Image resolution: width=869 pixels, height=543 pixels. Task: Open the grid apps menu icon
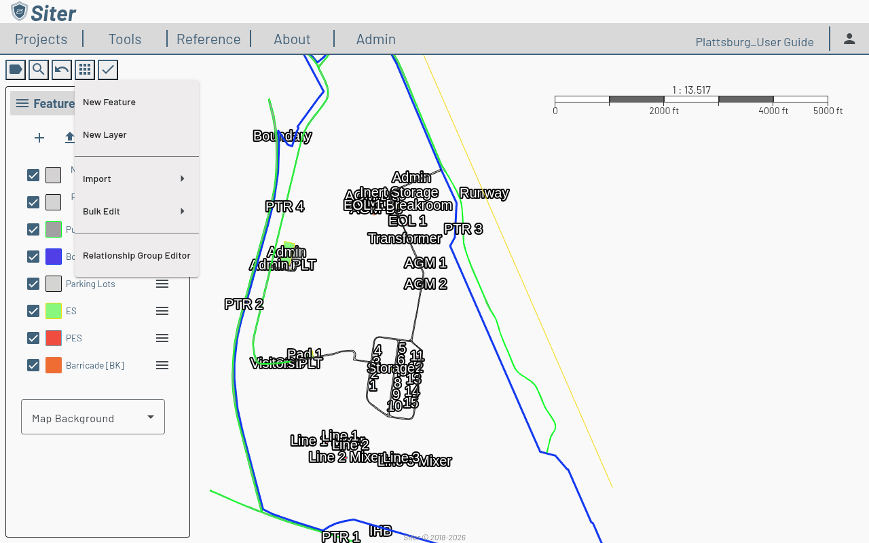(85, 69)
